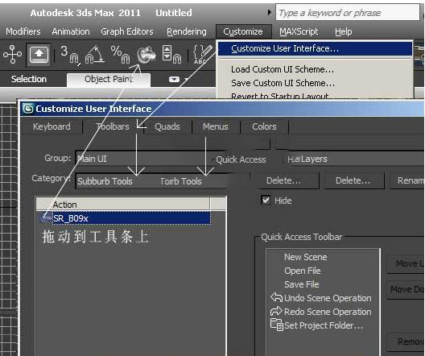
Task: Open the Graph Editors menu
Action: point(127,31)
